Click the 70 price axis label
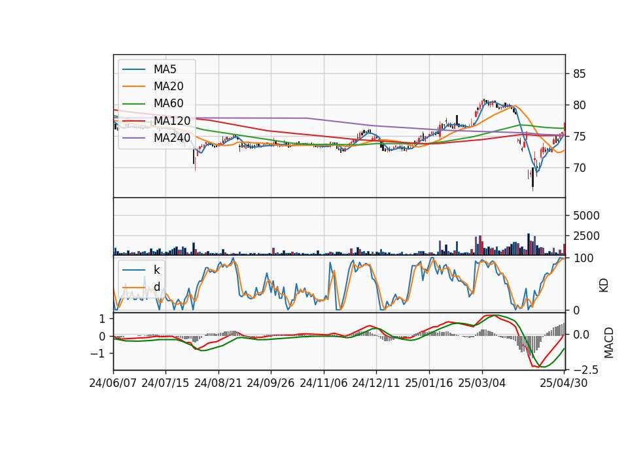 coord(579,168)
